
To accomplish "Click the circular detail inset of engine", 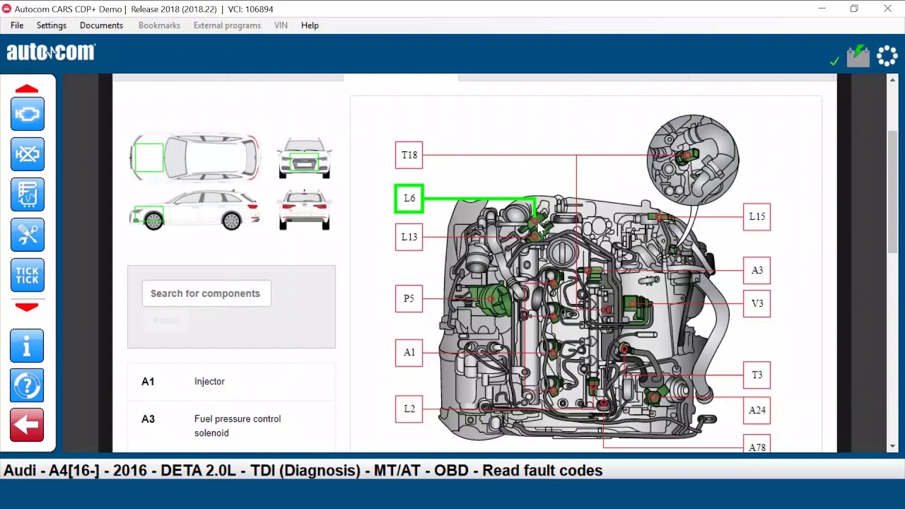I will pyautogui.click(x=693, y=160).
